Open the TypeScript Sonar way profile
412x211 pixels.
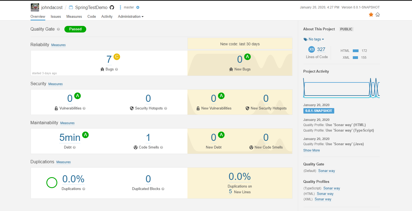(332, 188)
